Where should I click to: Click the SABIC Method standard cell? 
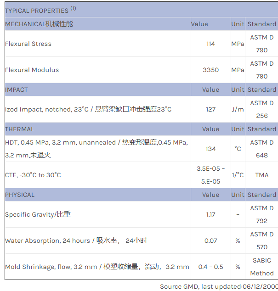[261, 267]
